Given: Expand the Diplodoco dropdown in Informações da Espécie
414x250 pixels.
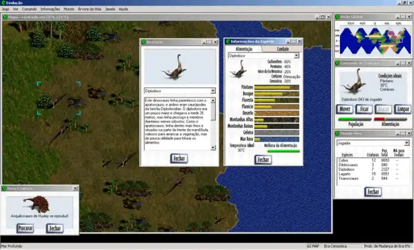Looking at the screenshot, I should pos(296,56).
